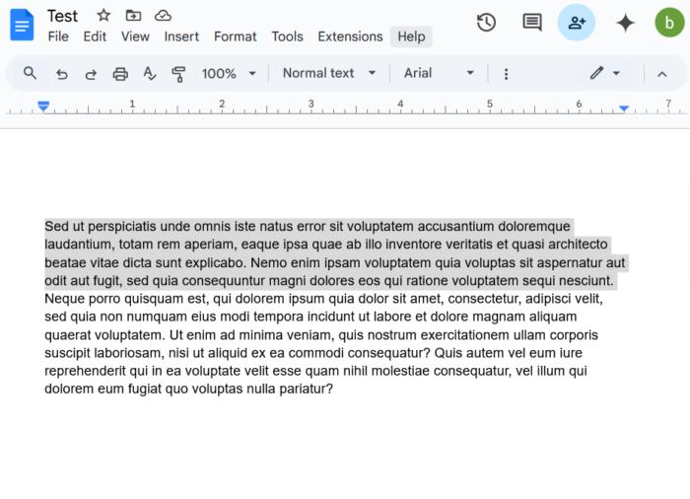Viewport: 690px width, 499px height.
Task: Open the File menu
Action: coord(58,36)
